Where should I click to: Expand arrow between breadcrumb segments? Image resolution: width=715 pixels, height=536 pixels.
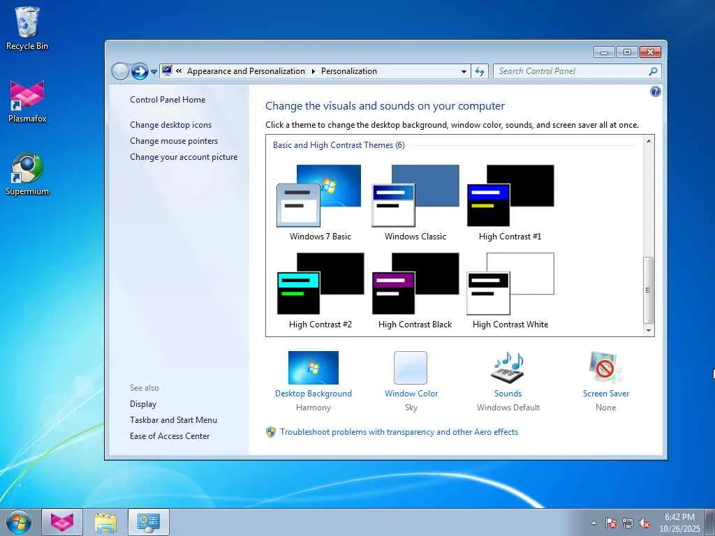click(x=314, y=72)
